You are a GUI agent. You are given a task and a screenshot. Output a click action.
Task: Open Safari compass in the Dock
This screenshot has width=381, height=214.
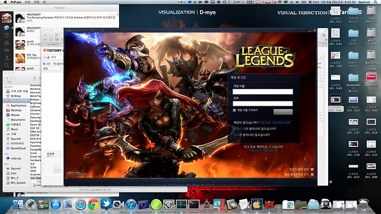(80, 204)
